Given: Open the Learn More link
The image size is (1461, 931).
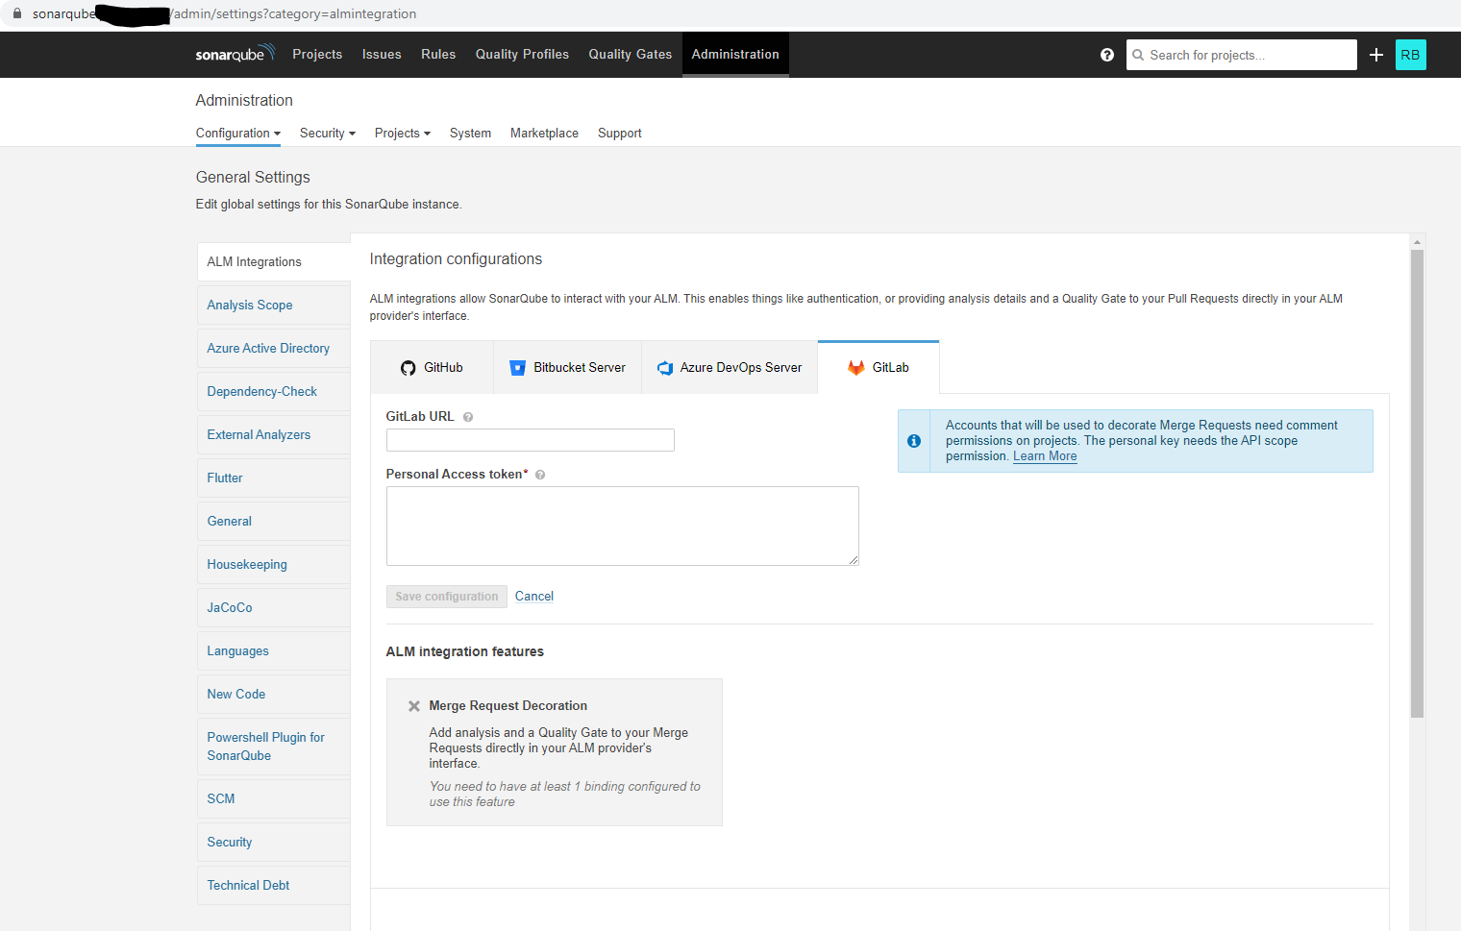Looking at the screenshot, I should (x=1045, y=456).
